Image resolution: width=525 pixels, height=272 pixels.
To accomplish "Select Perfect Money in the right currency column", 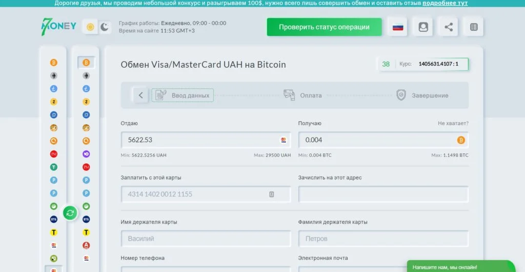I will coord(86,167).
